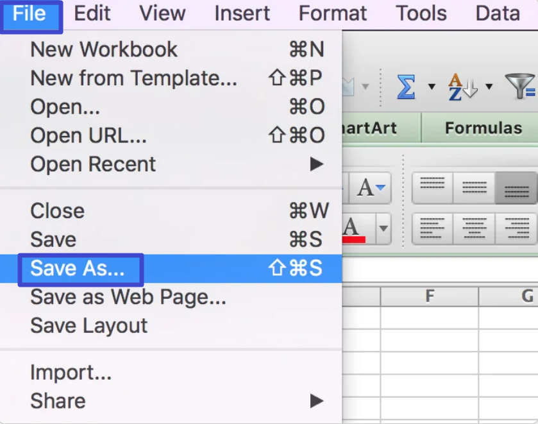Click the Open... menu entry
538x424 pixels.
tap(171, 106)
